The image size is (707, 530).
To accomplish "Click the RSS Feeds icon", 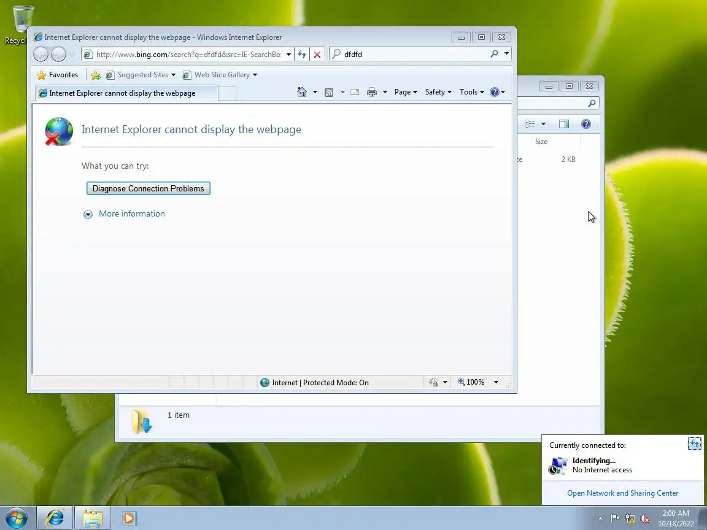I will 329,93.
